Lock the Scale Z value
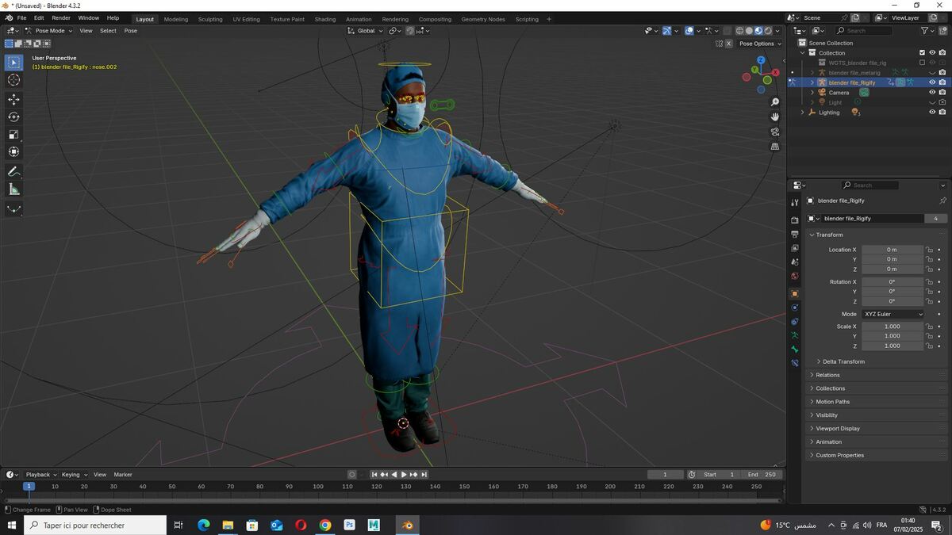Screen dimensions: 952x535 [x=929, y=346]
